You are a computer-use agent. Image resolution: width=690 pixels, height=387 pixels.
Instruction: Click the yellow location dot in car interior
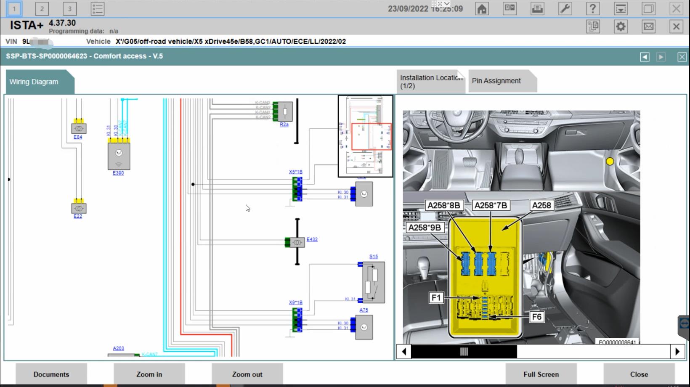tap(610, 162)
